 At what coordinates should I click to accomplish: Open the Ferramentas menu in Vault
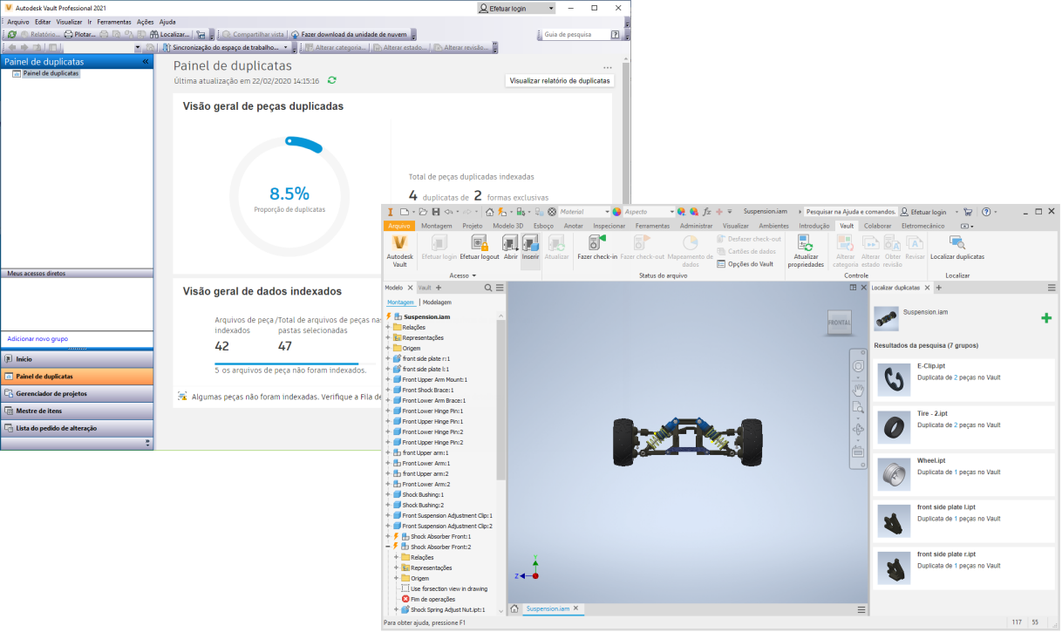tap(113, 22)
